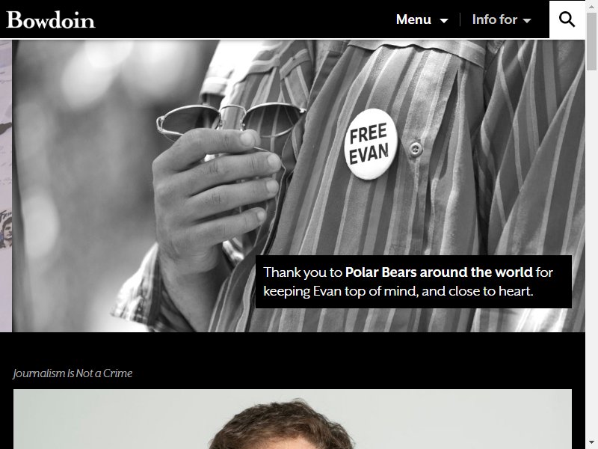Click the scrollbar down arrow
The image size is (598, 449).
click(x=591, y=443)
